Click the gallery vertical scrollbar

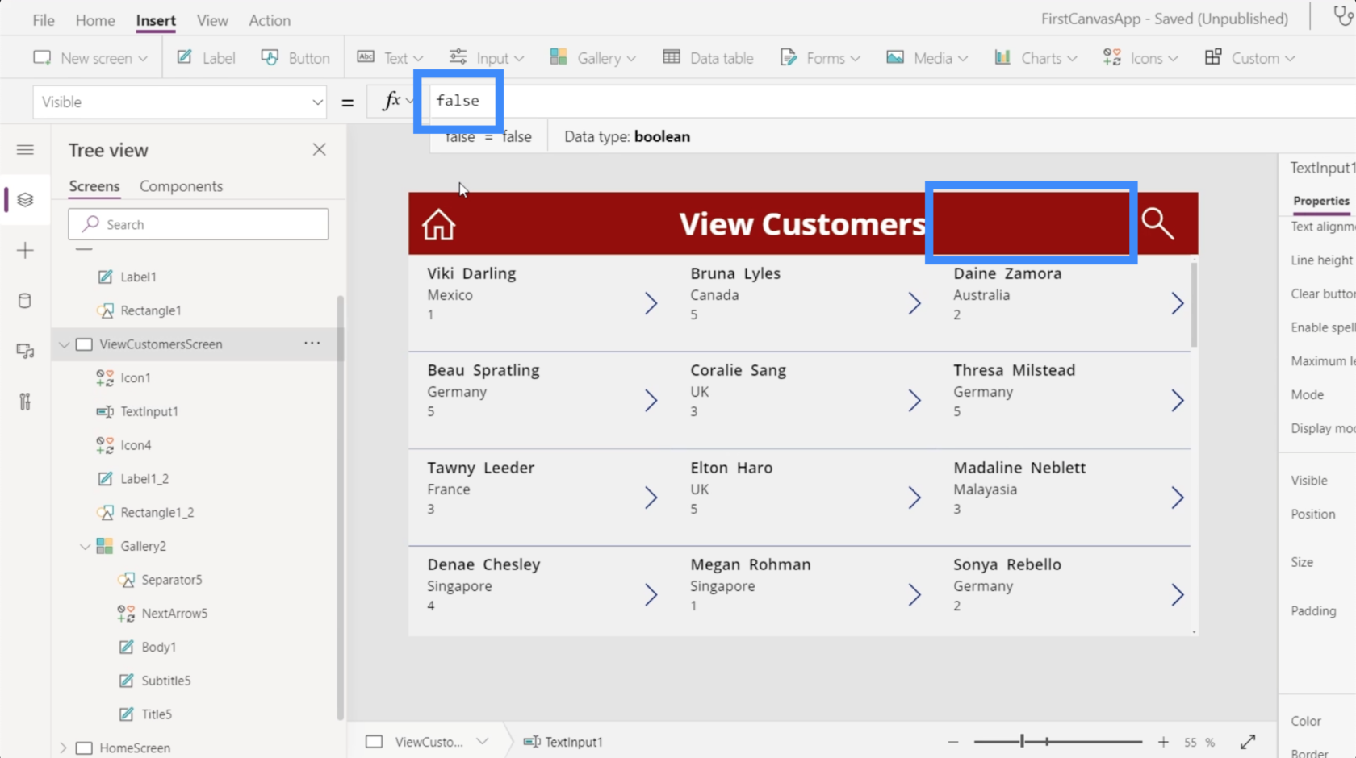click(1194, 303)
